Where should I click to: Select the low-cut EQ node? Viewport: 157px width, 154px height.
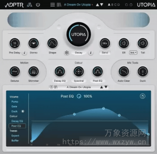[x=31, y=141]
